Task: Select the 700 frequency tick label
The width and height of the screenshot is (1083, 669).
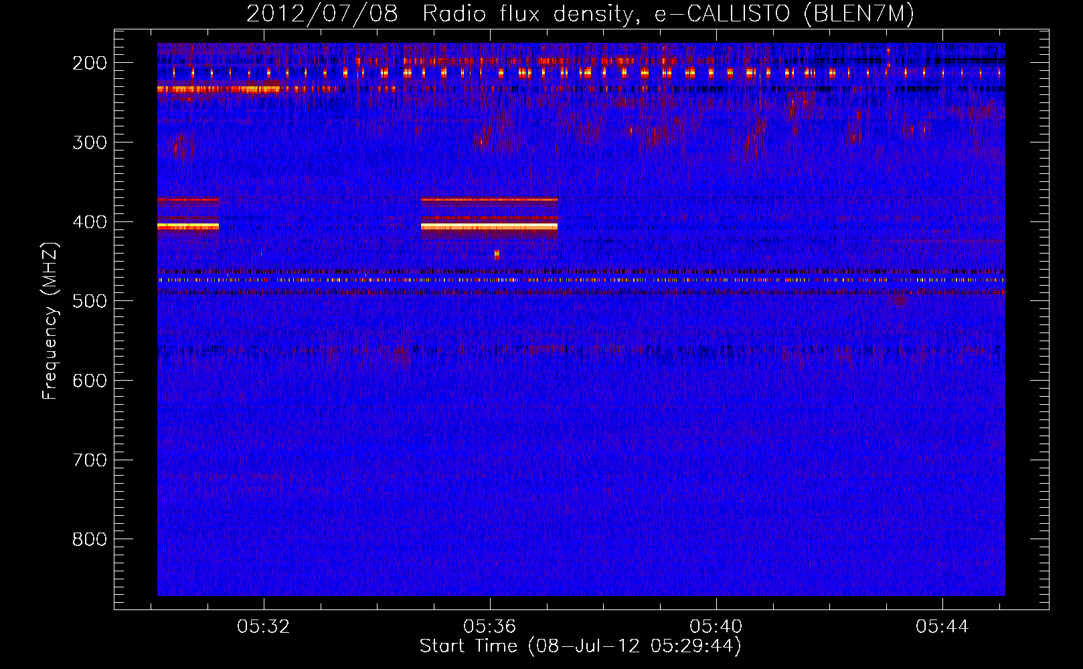Action: [x=90, y=460]
